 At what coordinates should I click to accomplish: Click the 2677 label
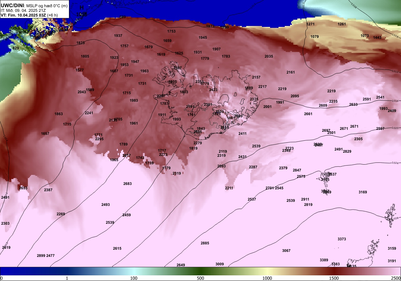pos(127,156)
